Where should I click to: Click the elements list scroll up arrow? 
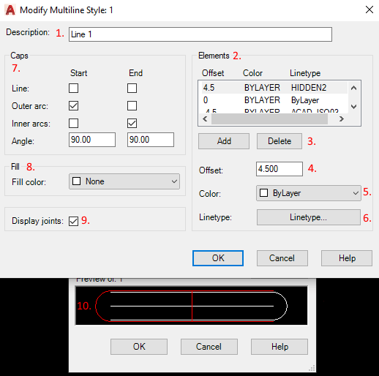[x=353, y=88]
